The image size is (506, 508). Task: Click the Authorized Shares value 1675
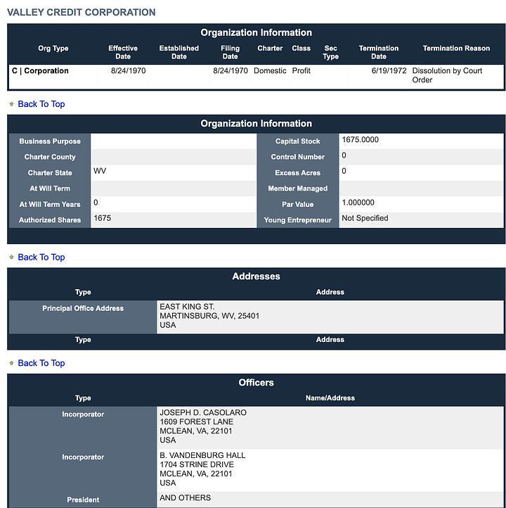102,218
